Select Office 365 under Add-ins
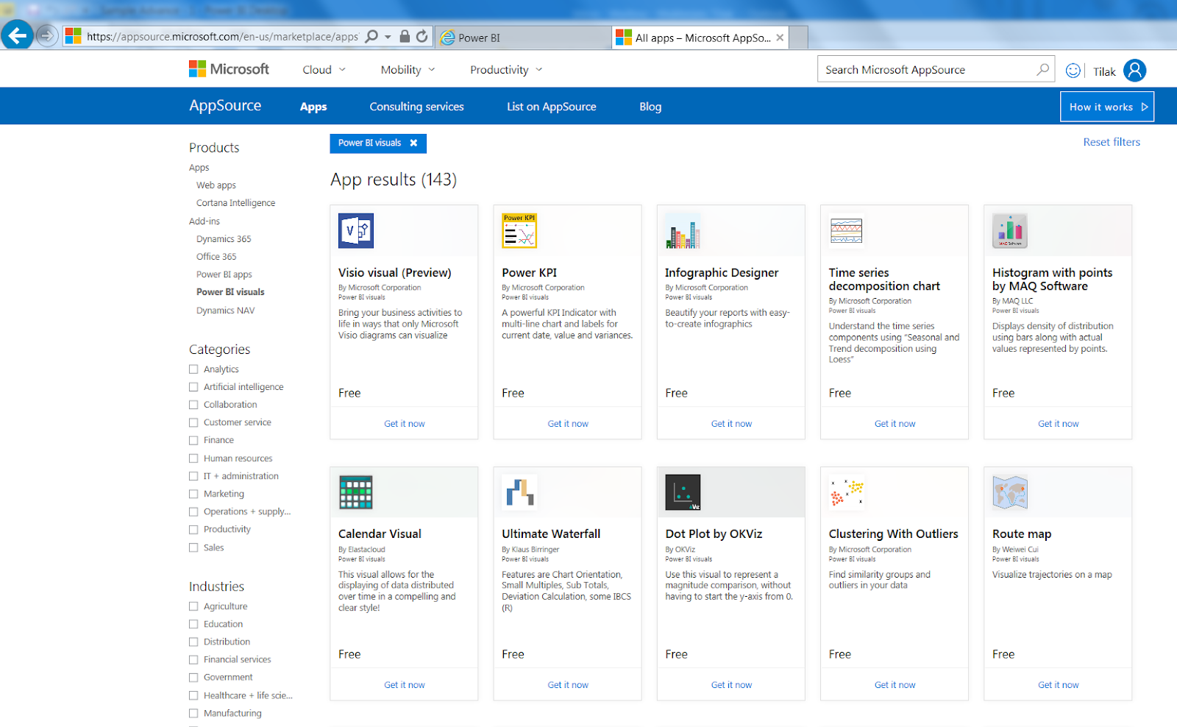This screenshot has width=1177, height=727. [x=216, y=257]
